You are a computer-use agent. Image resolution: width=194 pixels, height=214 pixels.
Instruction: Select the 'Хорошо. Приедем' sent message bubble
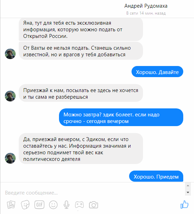point(156,176)
